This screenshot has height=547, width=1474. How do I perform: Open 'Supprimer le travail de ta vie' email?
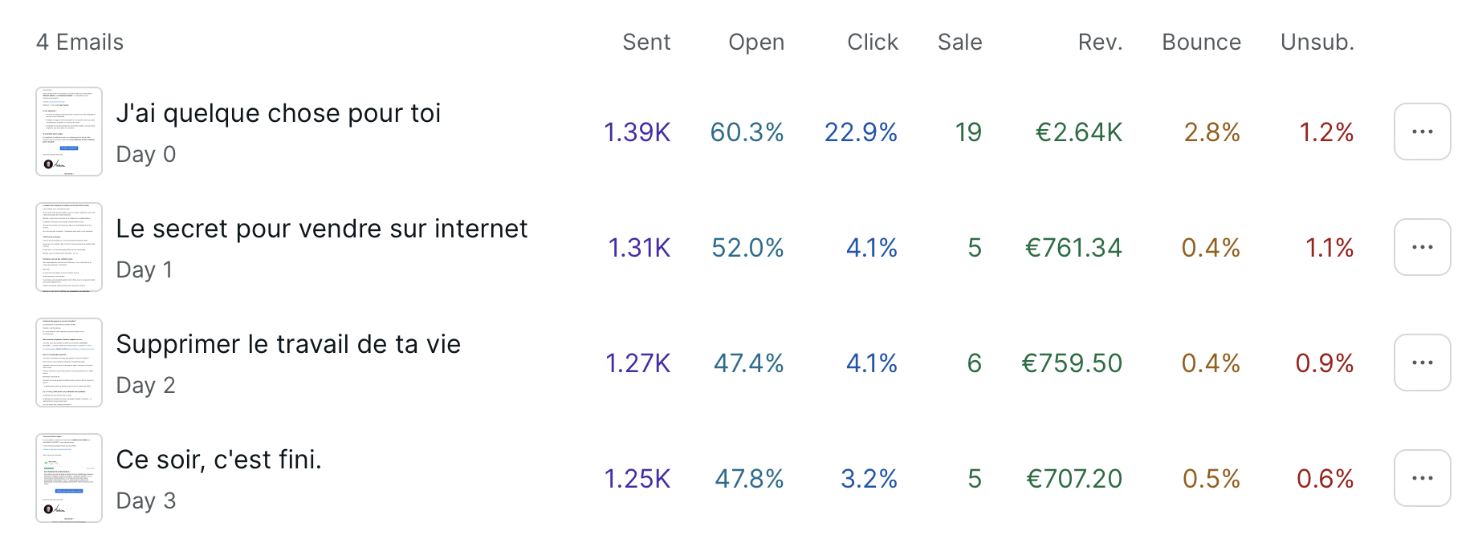click(x=288, y=344)
